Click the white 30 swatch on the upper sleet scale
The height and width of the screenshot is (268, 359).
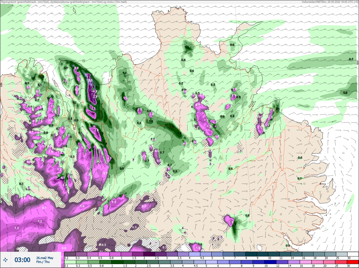353,254
